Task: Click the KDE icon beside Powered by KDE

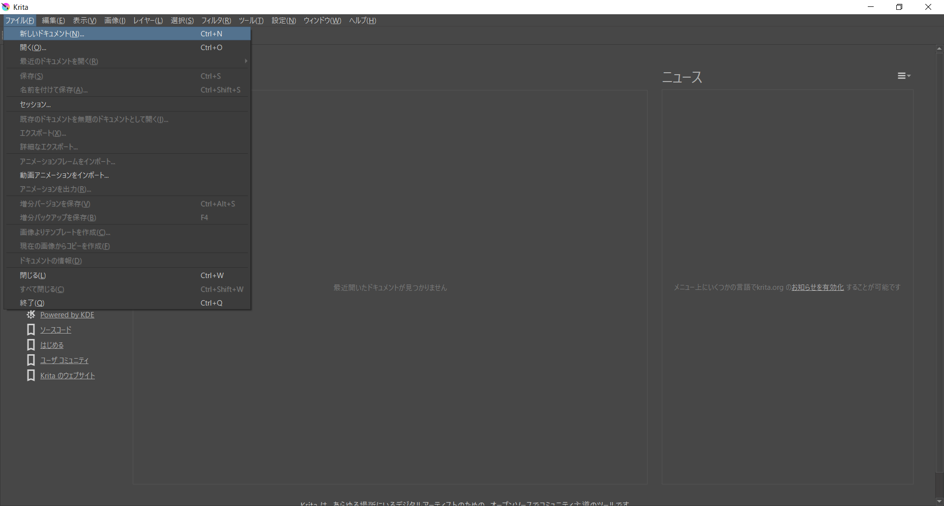Action: point(31,314)
